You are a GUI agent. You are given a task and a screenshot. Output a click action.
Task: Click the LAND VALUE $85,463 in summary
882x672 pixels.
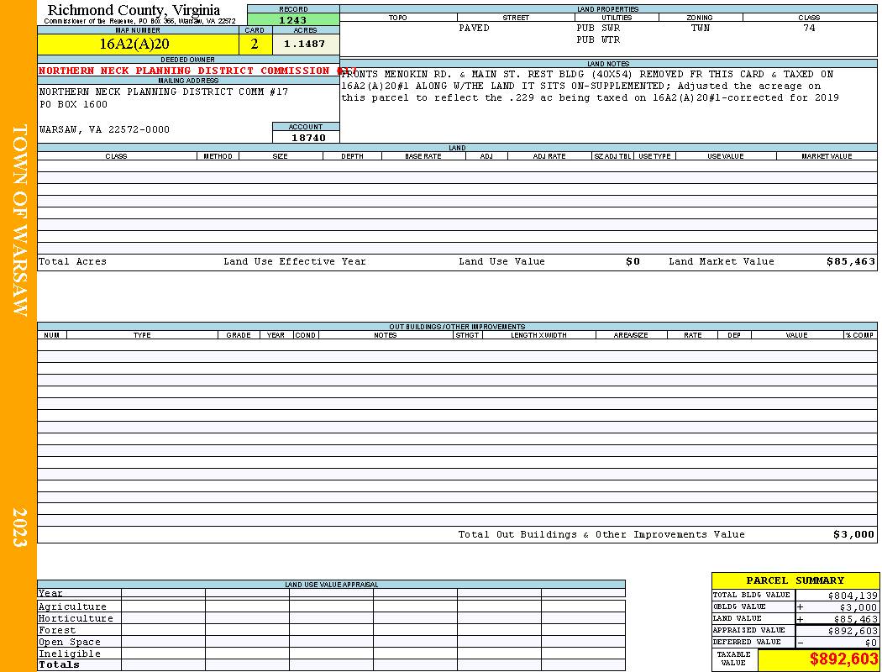tap(855, 619)
